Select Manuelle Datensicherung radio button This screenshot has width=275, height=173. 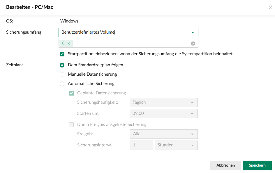click(62, 75)
